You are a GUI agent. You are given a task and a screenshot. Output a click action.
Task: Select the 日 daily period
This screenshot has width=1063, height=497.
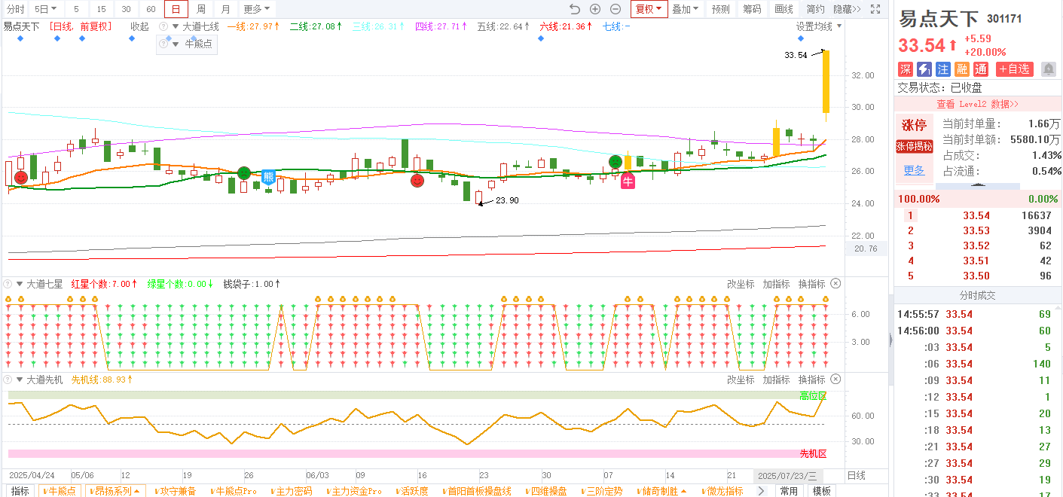pyautogui.click(x=176, y=9)
